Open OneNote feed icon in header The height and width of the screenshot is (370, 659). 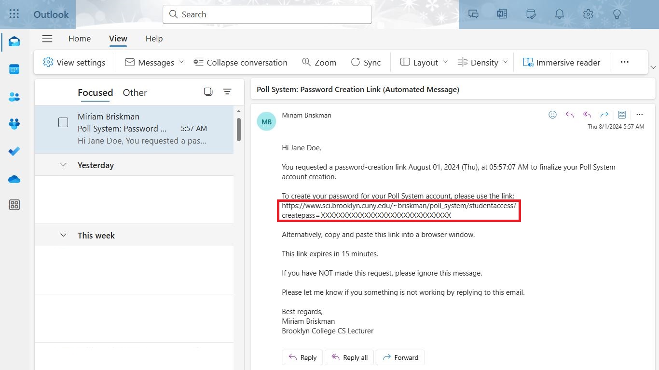[x=502, y=14]
